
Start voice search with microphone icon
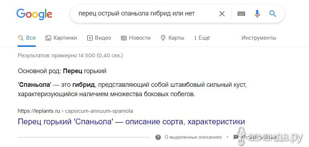(x=257, y=14)
